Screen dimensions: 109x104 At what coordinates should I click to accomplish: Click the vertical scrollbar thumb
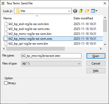pos(105,26)
